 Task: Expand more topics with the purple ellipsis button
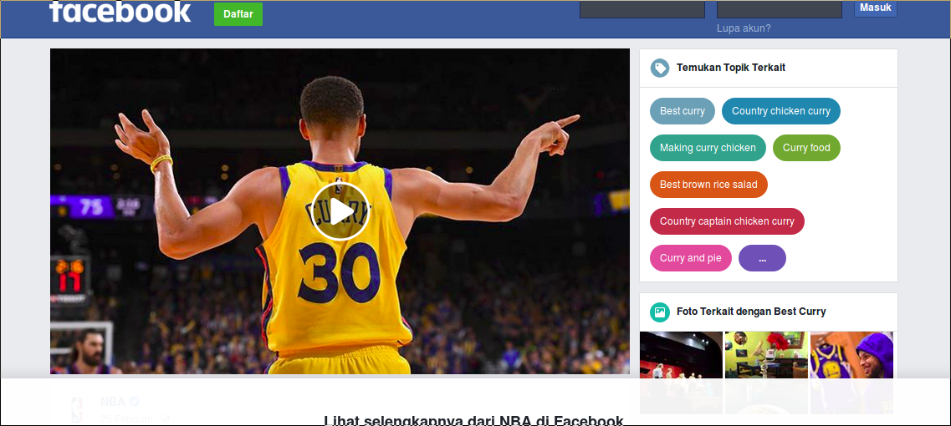point(762,258)
